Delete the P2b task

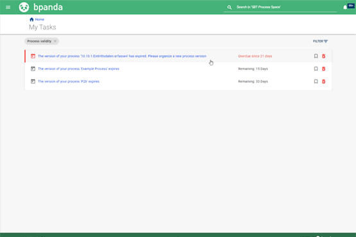point(324,82)
